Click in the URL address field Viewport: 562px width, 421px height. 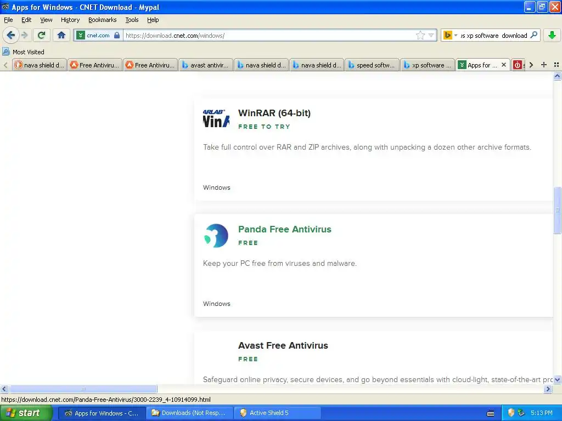click(x=269, y=36)
